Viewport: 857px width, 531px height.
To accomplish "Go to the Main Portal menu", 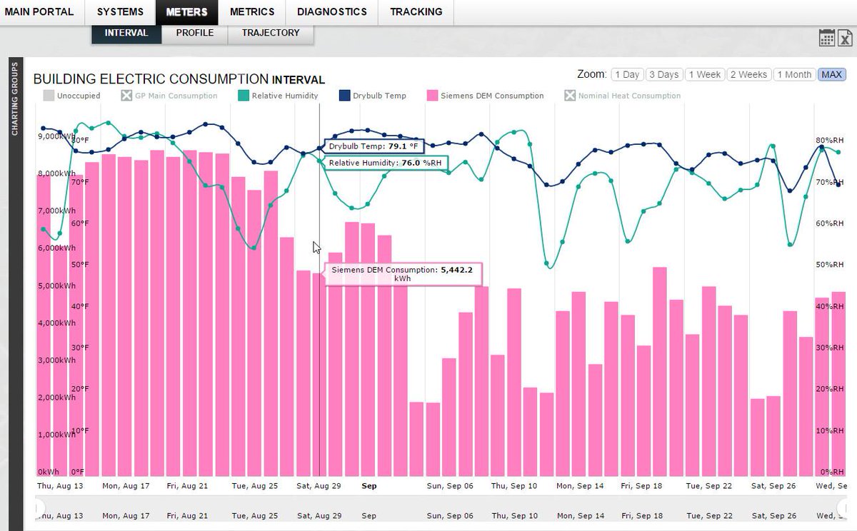I will [x=39, y=12].
